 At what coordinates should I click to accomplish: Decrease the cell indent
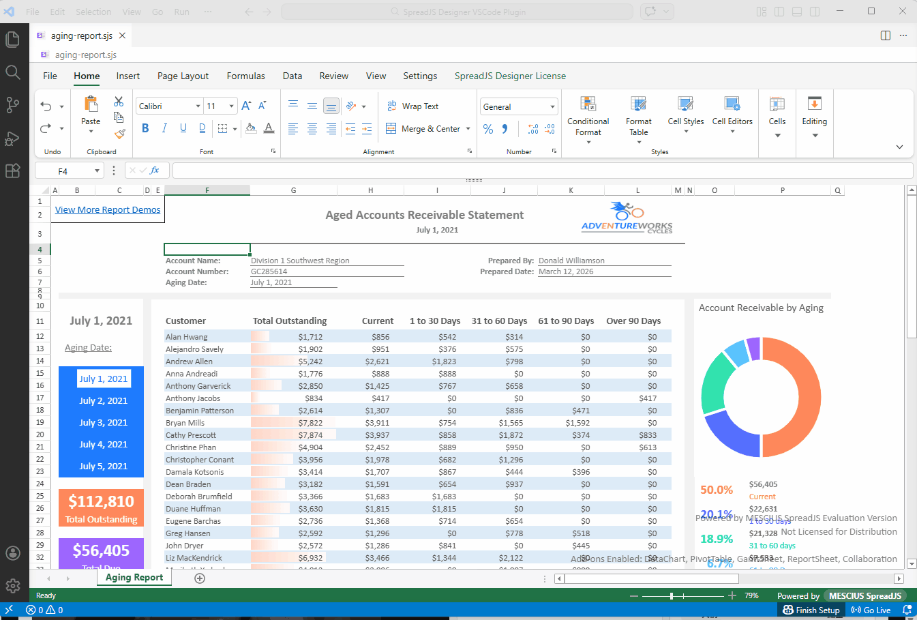[350, 128]
